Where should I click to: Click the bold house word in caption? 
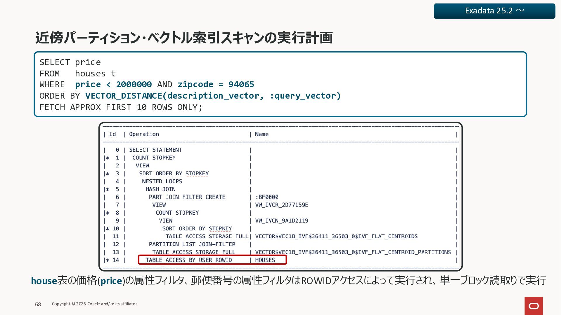44,281
